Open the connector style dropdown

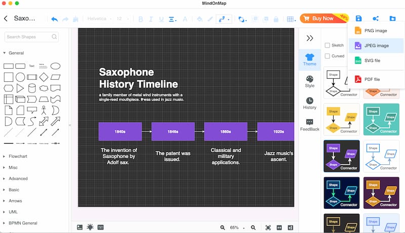[x=224, y=19]
